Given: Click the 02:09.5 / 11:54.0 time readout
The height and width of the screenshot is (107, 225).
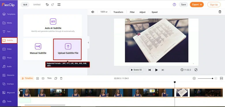Looking at the screenshot, I should 121,78.
